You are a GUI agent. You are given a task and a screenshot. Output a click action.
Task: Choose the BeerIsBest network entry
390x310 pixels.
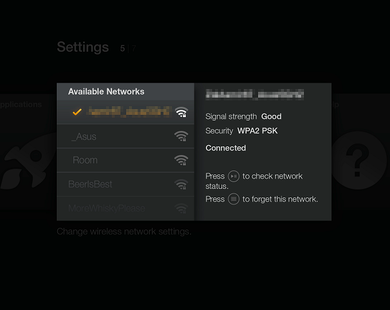126,184
